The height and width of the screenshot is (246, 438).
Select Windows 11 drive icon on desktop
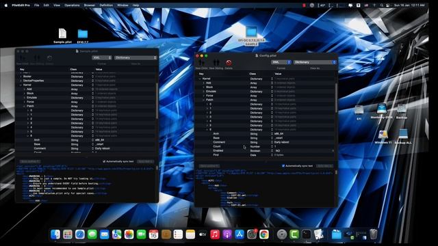click(383, 134)
